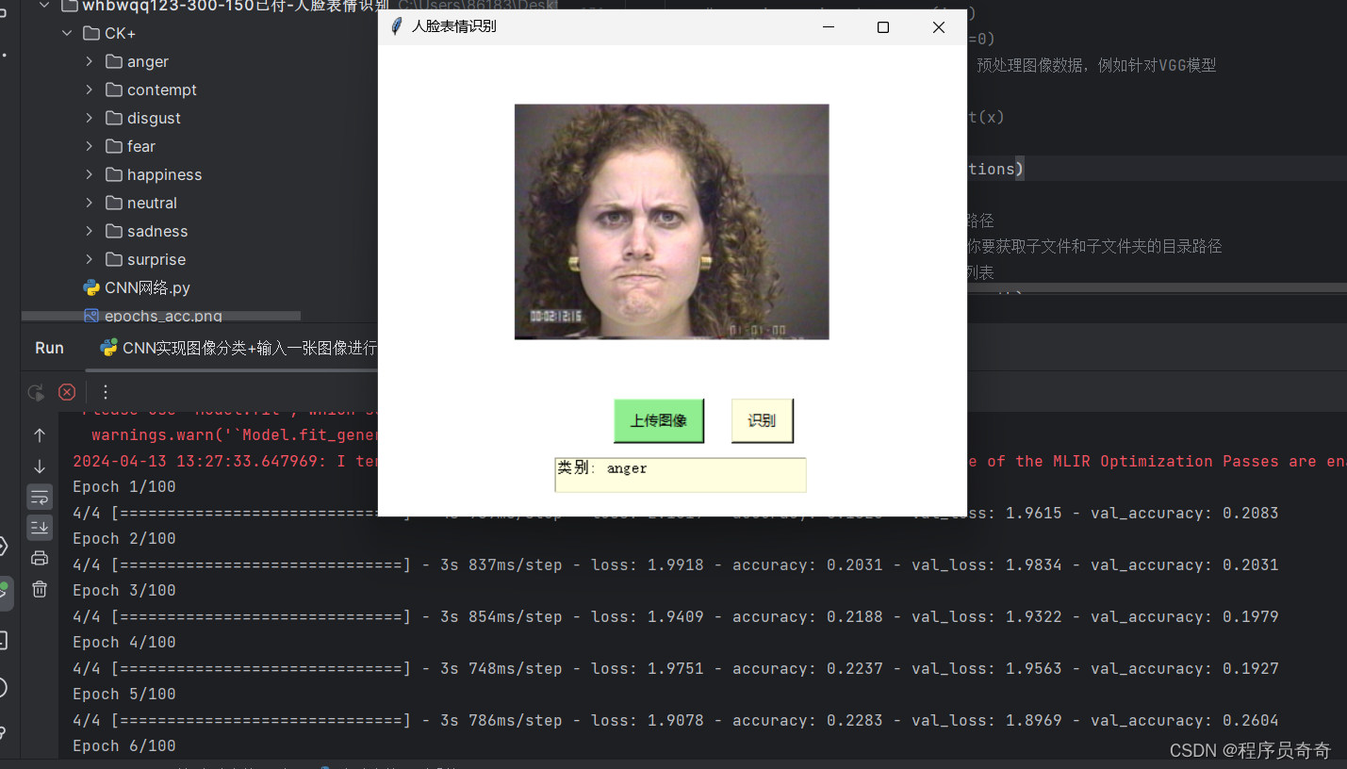
Task: Collapse the project root folder chevron
Action: pyautogui.click(x=44, y=6)
